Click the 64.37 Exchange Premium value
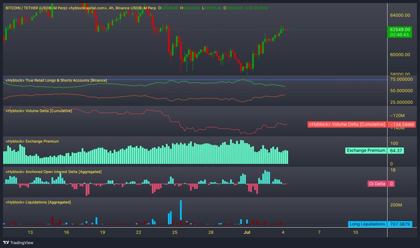 (x=396, y=151)
